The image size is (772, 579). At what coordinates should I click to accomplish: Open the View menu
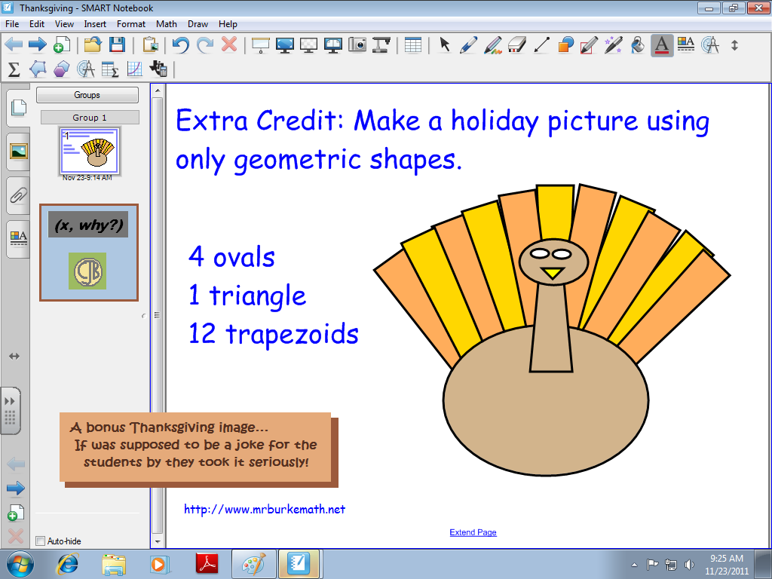64,23
